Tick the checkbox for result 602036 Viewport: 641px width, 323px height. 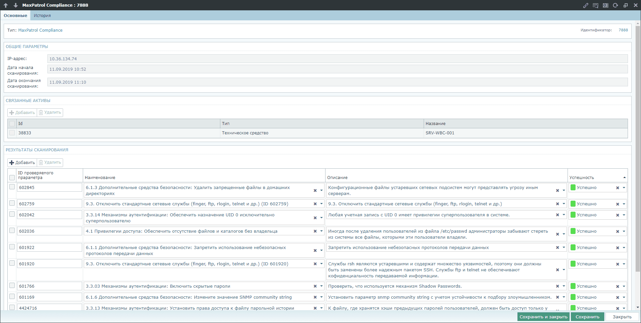[12, 230]
